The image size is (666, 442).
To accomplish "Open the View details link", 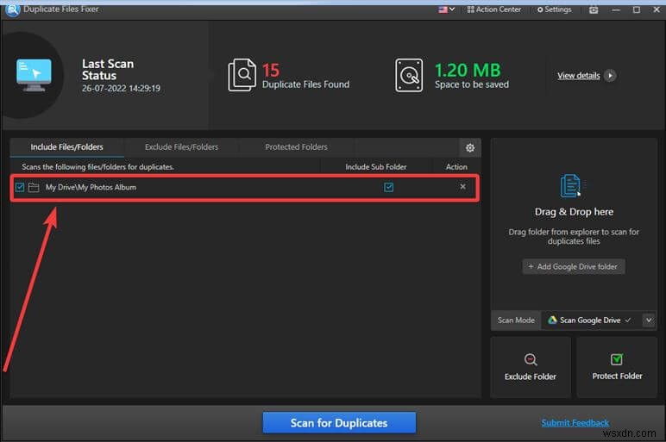I will tap(579, 76).
